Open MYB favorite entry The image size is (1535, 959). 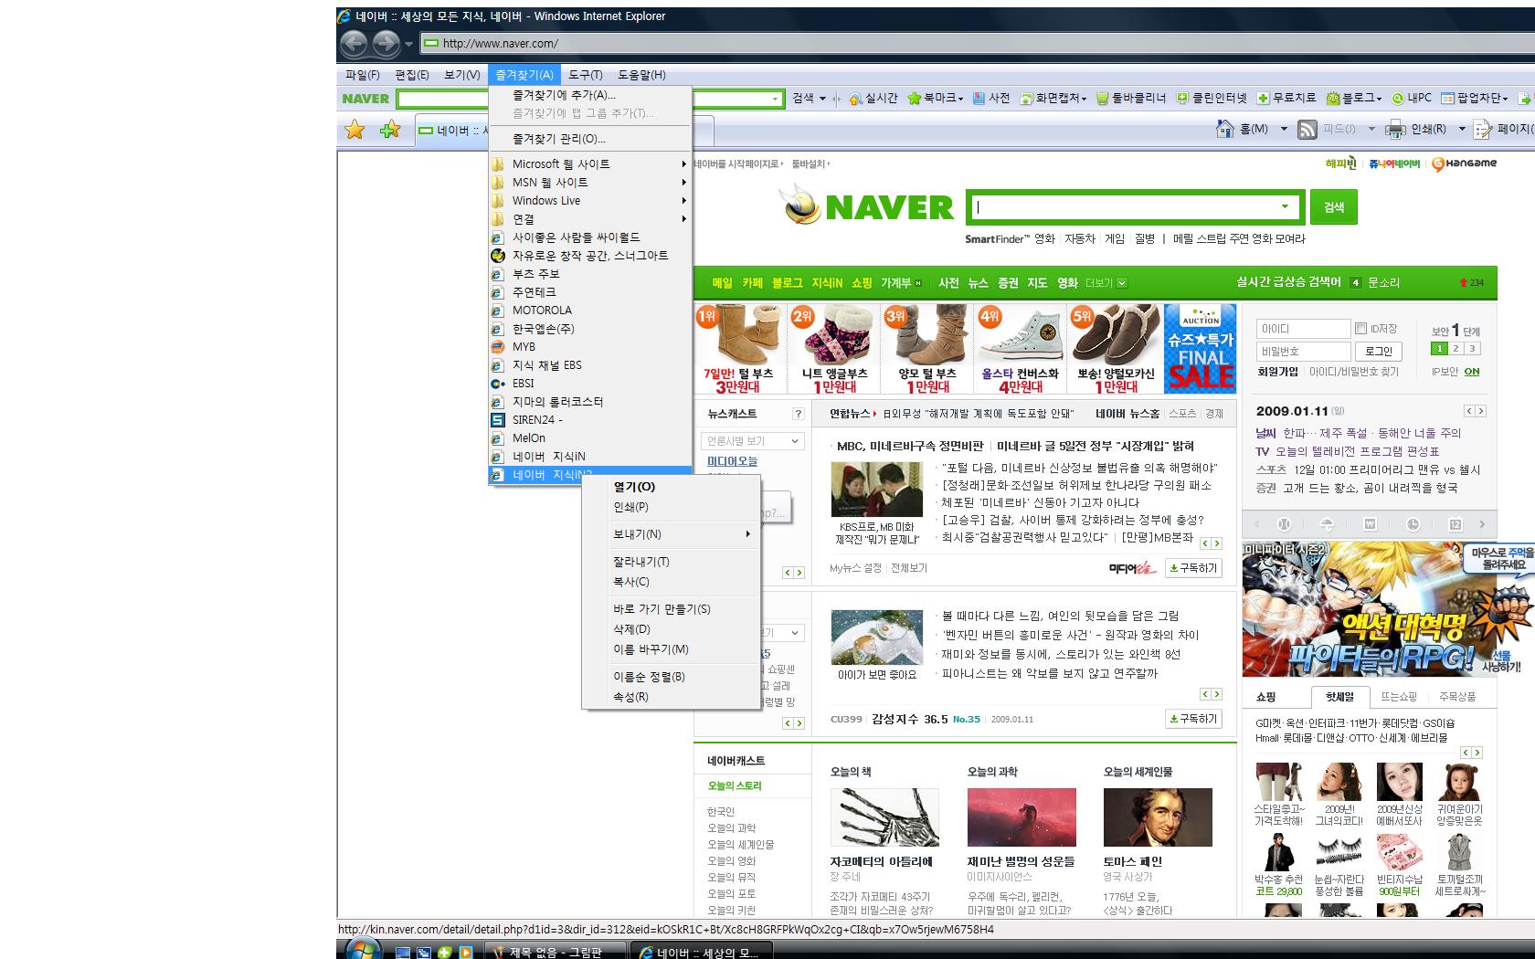(x=590, y=347)
